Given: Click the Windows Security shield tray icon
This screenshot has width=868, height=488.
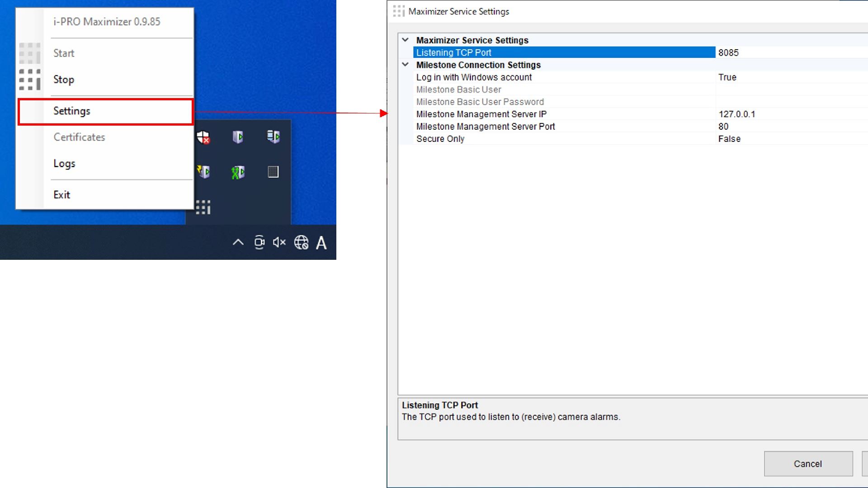Looking at the screenshot, I should [203, 137].
